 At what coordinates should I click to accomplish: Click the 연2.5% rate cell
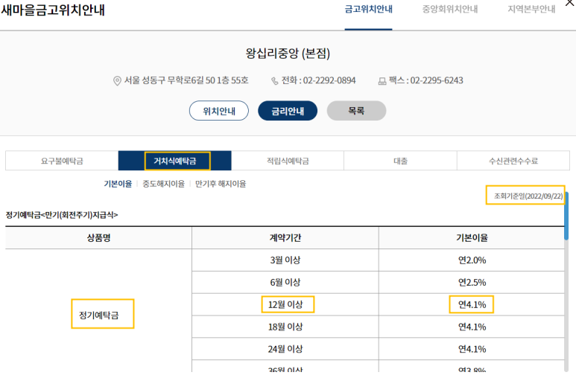(472, 282)
